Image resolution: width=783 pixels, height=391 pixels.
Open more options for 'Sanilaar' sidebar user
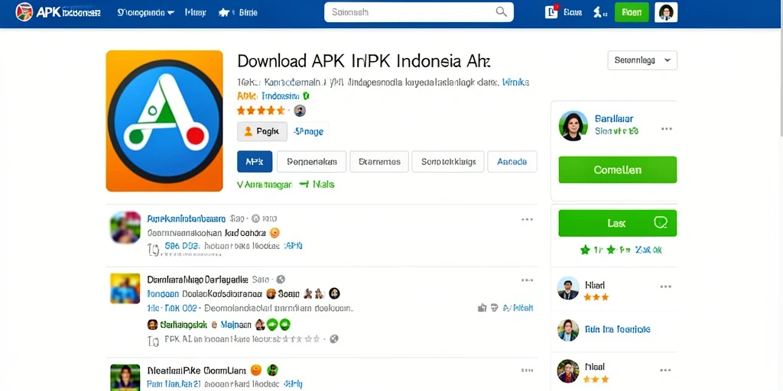tap(666, 128)
